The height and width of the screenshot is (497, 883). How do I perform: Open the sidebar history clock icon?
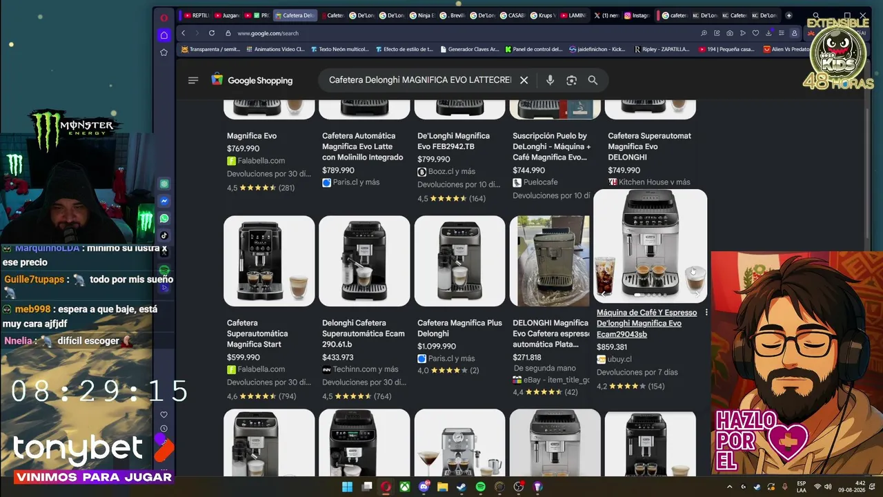coord(163,429)
